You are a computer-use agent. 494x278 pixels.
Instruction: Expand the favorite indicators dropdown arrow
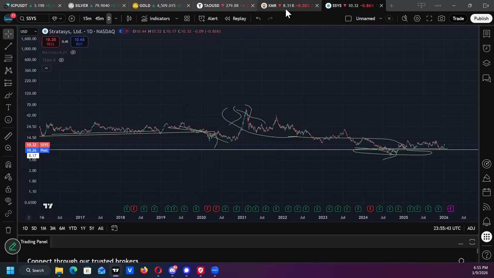tap(177, 19)
